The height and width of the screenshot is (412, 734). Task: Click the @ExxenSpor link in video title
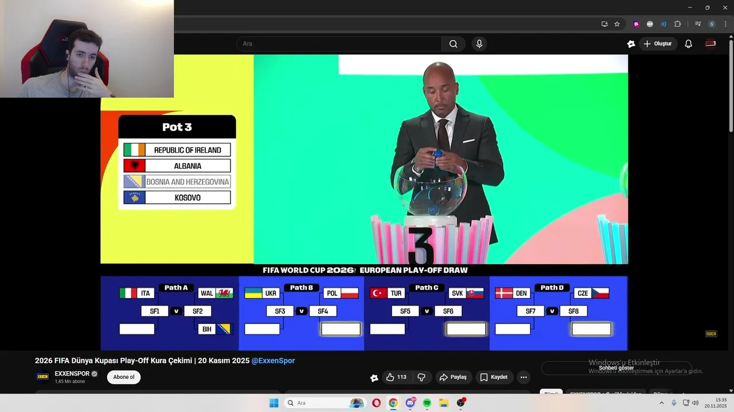[273, 360]
